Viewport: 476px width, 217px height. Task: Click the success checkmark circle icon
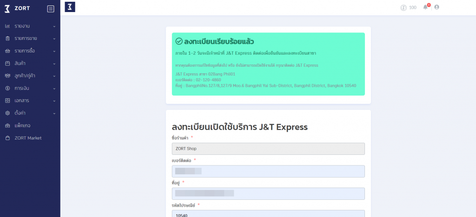tap(179, 41)
